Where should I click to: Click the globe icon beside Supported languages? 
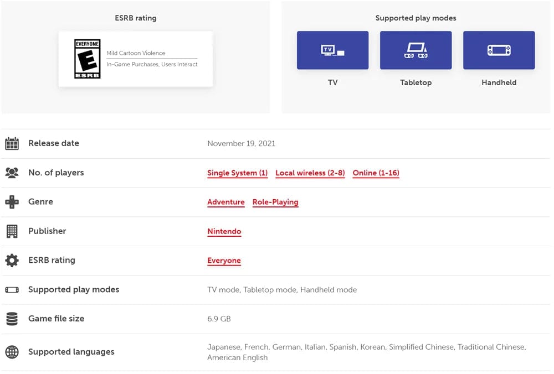pyautogui.click(x=12, y=352)
